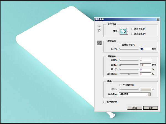Select the Hand pan tool
Screen dimensions: 166x124
click(99, 30)
